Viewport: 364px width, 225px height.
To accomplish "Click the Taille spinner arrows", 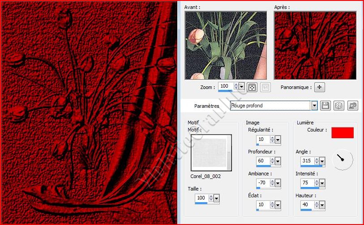I will 210,198.
